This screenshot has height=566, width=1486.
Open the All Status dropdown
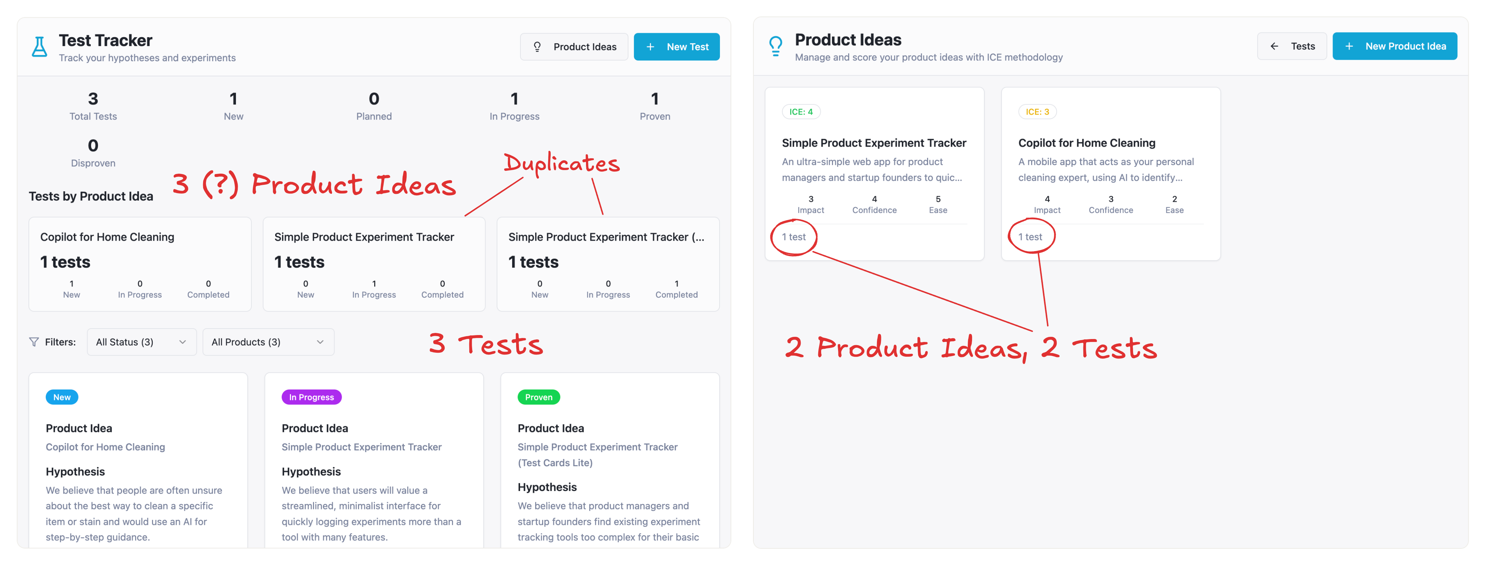tap(141, 342)
